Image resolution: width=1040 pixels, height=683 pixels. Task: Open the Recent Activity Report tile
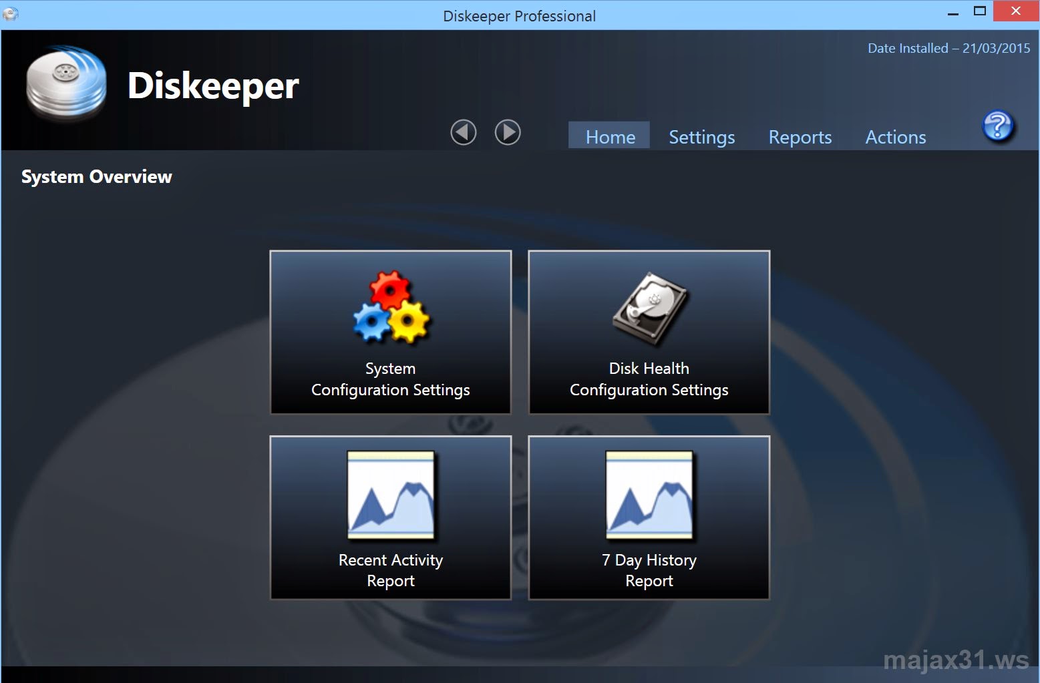[x=391, y=518]
